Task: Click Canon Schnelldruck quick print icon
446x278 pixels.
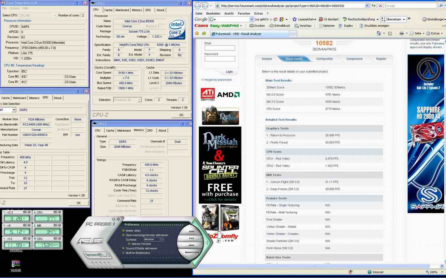Action: click(x=271, y=26)
